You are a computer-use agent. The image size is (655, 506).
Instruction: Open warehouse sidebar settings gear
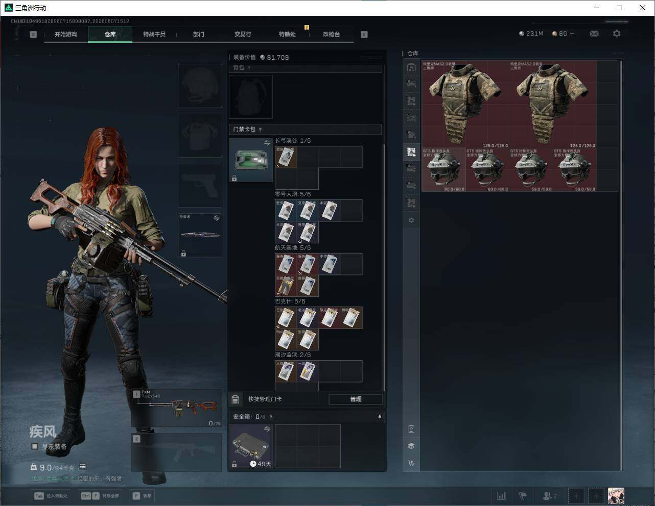411,220
